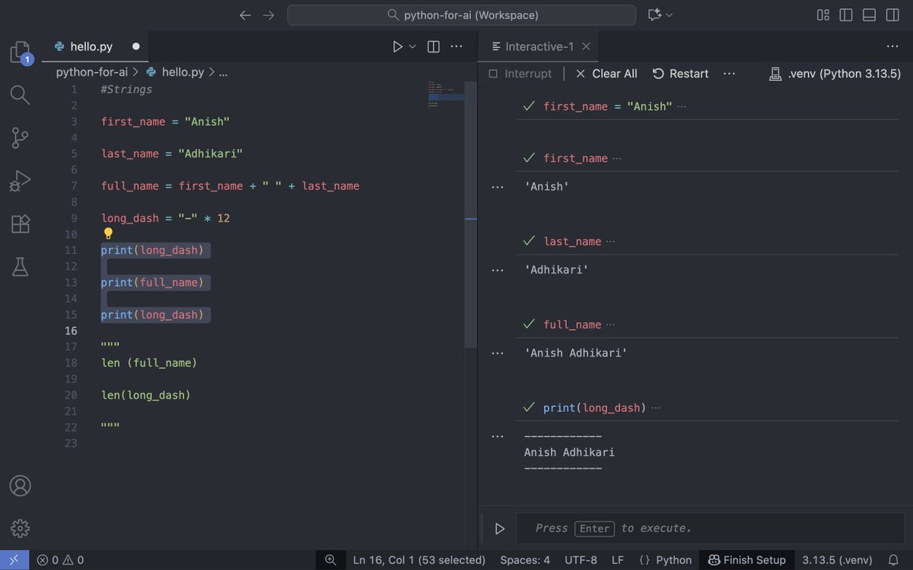
Task: Select interpreter 3.13.5 (.venv) in status bar
Action: pos(837,560)
